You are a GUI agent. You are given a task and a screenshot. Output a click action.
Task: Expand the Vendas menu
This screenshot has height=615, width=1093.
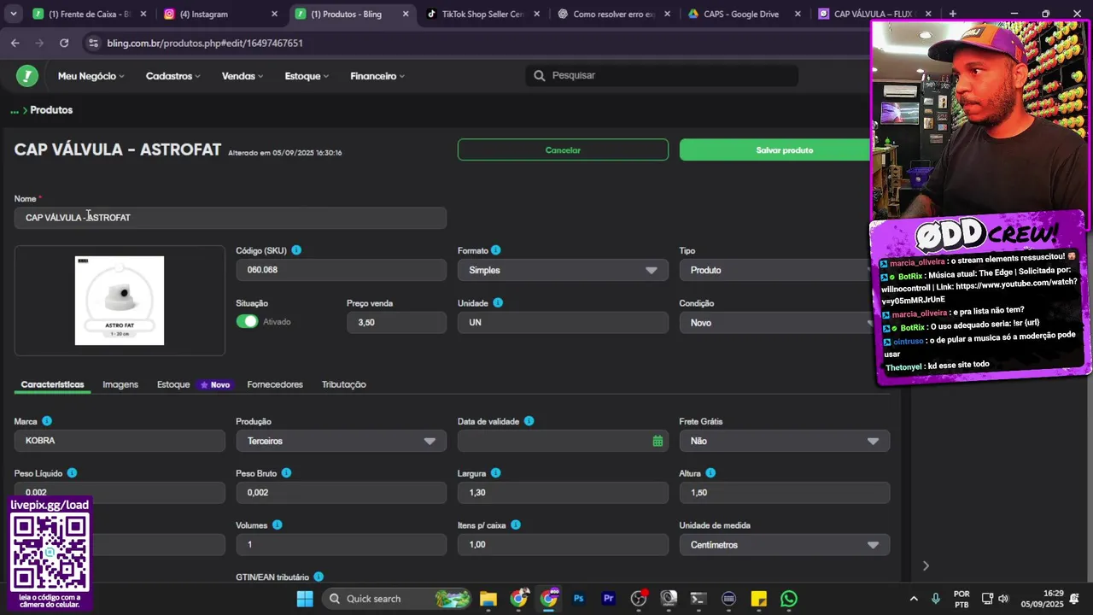(x=243, y=76)
